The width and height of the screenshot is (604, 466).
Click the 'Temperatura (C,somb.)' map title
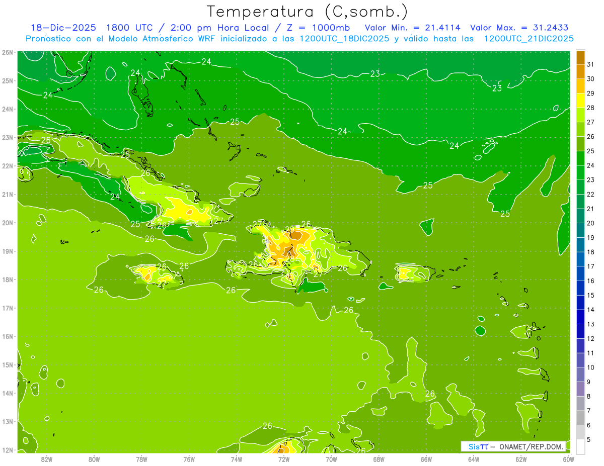[308, 12]
